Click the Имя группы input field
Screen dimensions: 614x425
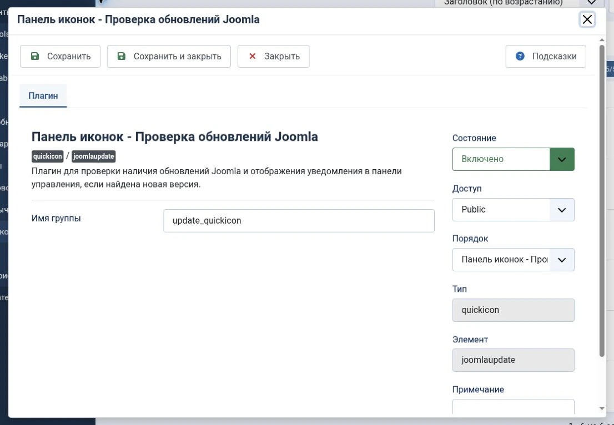(x=299, y=220)
